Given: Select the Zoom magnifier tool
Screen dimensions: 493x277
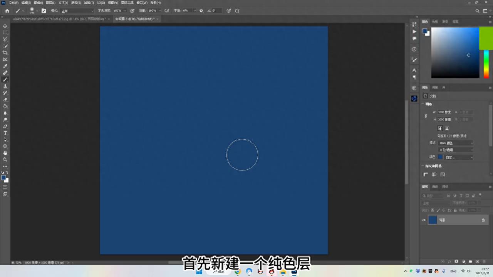Looking at the screenshot, I should (5, 159).
